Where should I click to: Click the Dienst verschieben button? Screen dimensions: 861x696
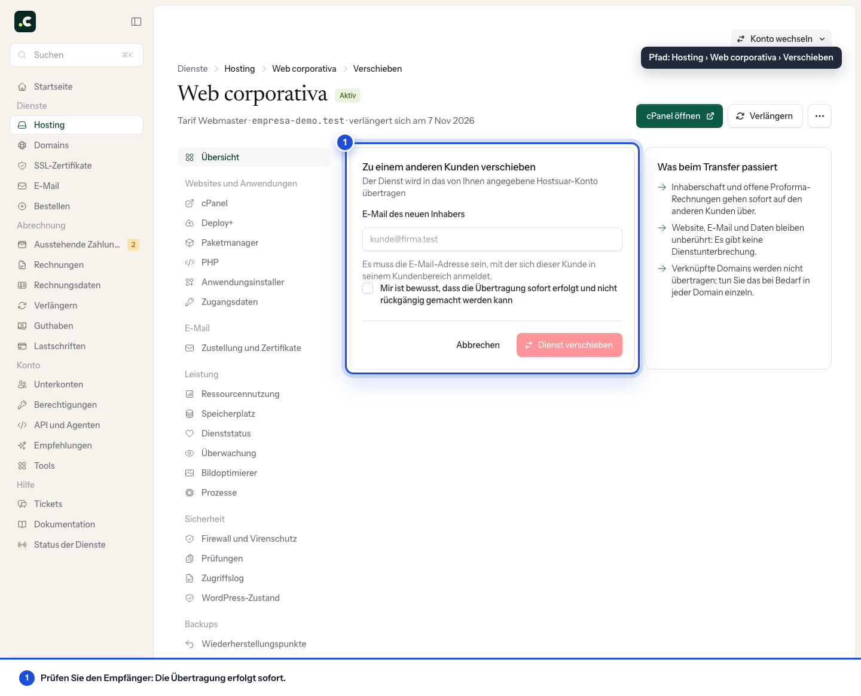click(569, 345)
